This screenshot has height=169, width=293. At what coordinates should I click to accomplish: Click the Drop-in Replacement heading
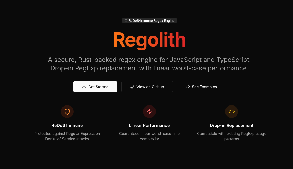coord(232,125)
